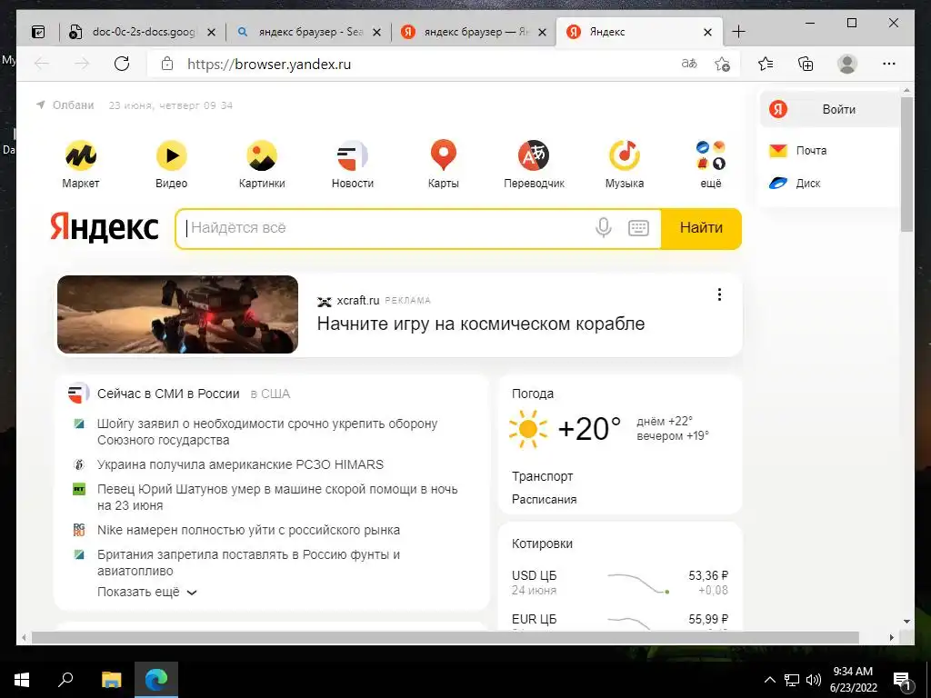The height and width of the screenshot is (698, 931).
Task: Open the Расписания link
Action: click(545, 500)
